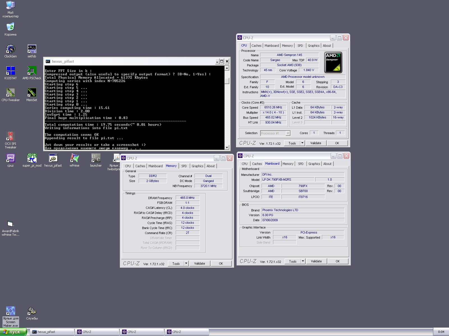449x336 pixels.
Task: Open the Корзина recycle bin icon
Action: coord(10,27)
